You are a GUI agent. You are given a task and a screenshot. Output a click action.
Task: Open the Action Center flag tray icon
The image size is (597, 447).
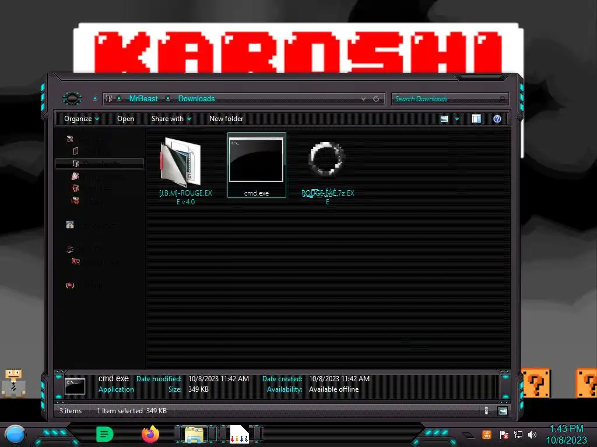(504, 434)
